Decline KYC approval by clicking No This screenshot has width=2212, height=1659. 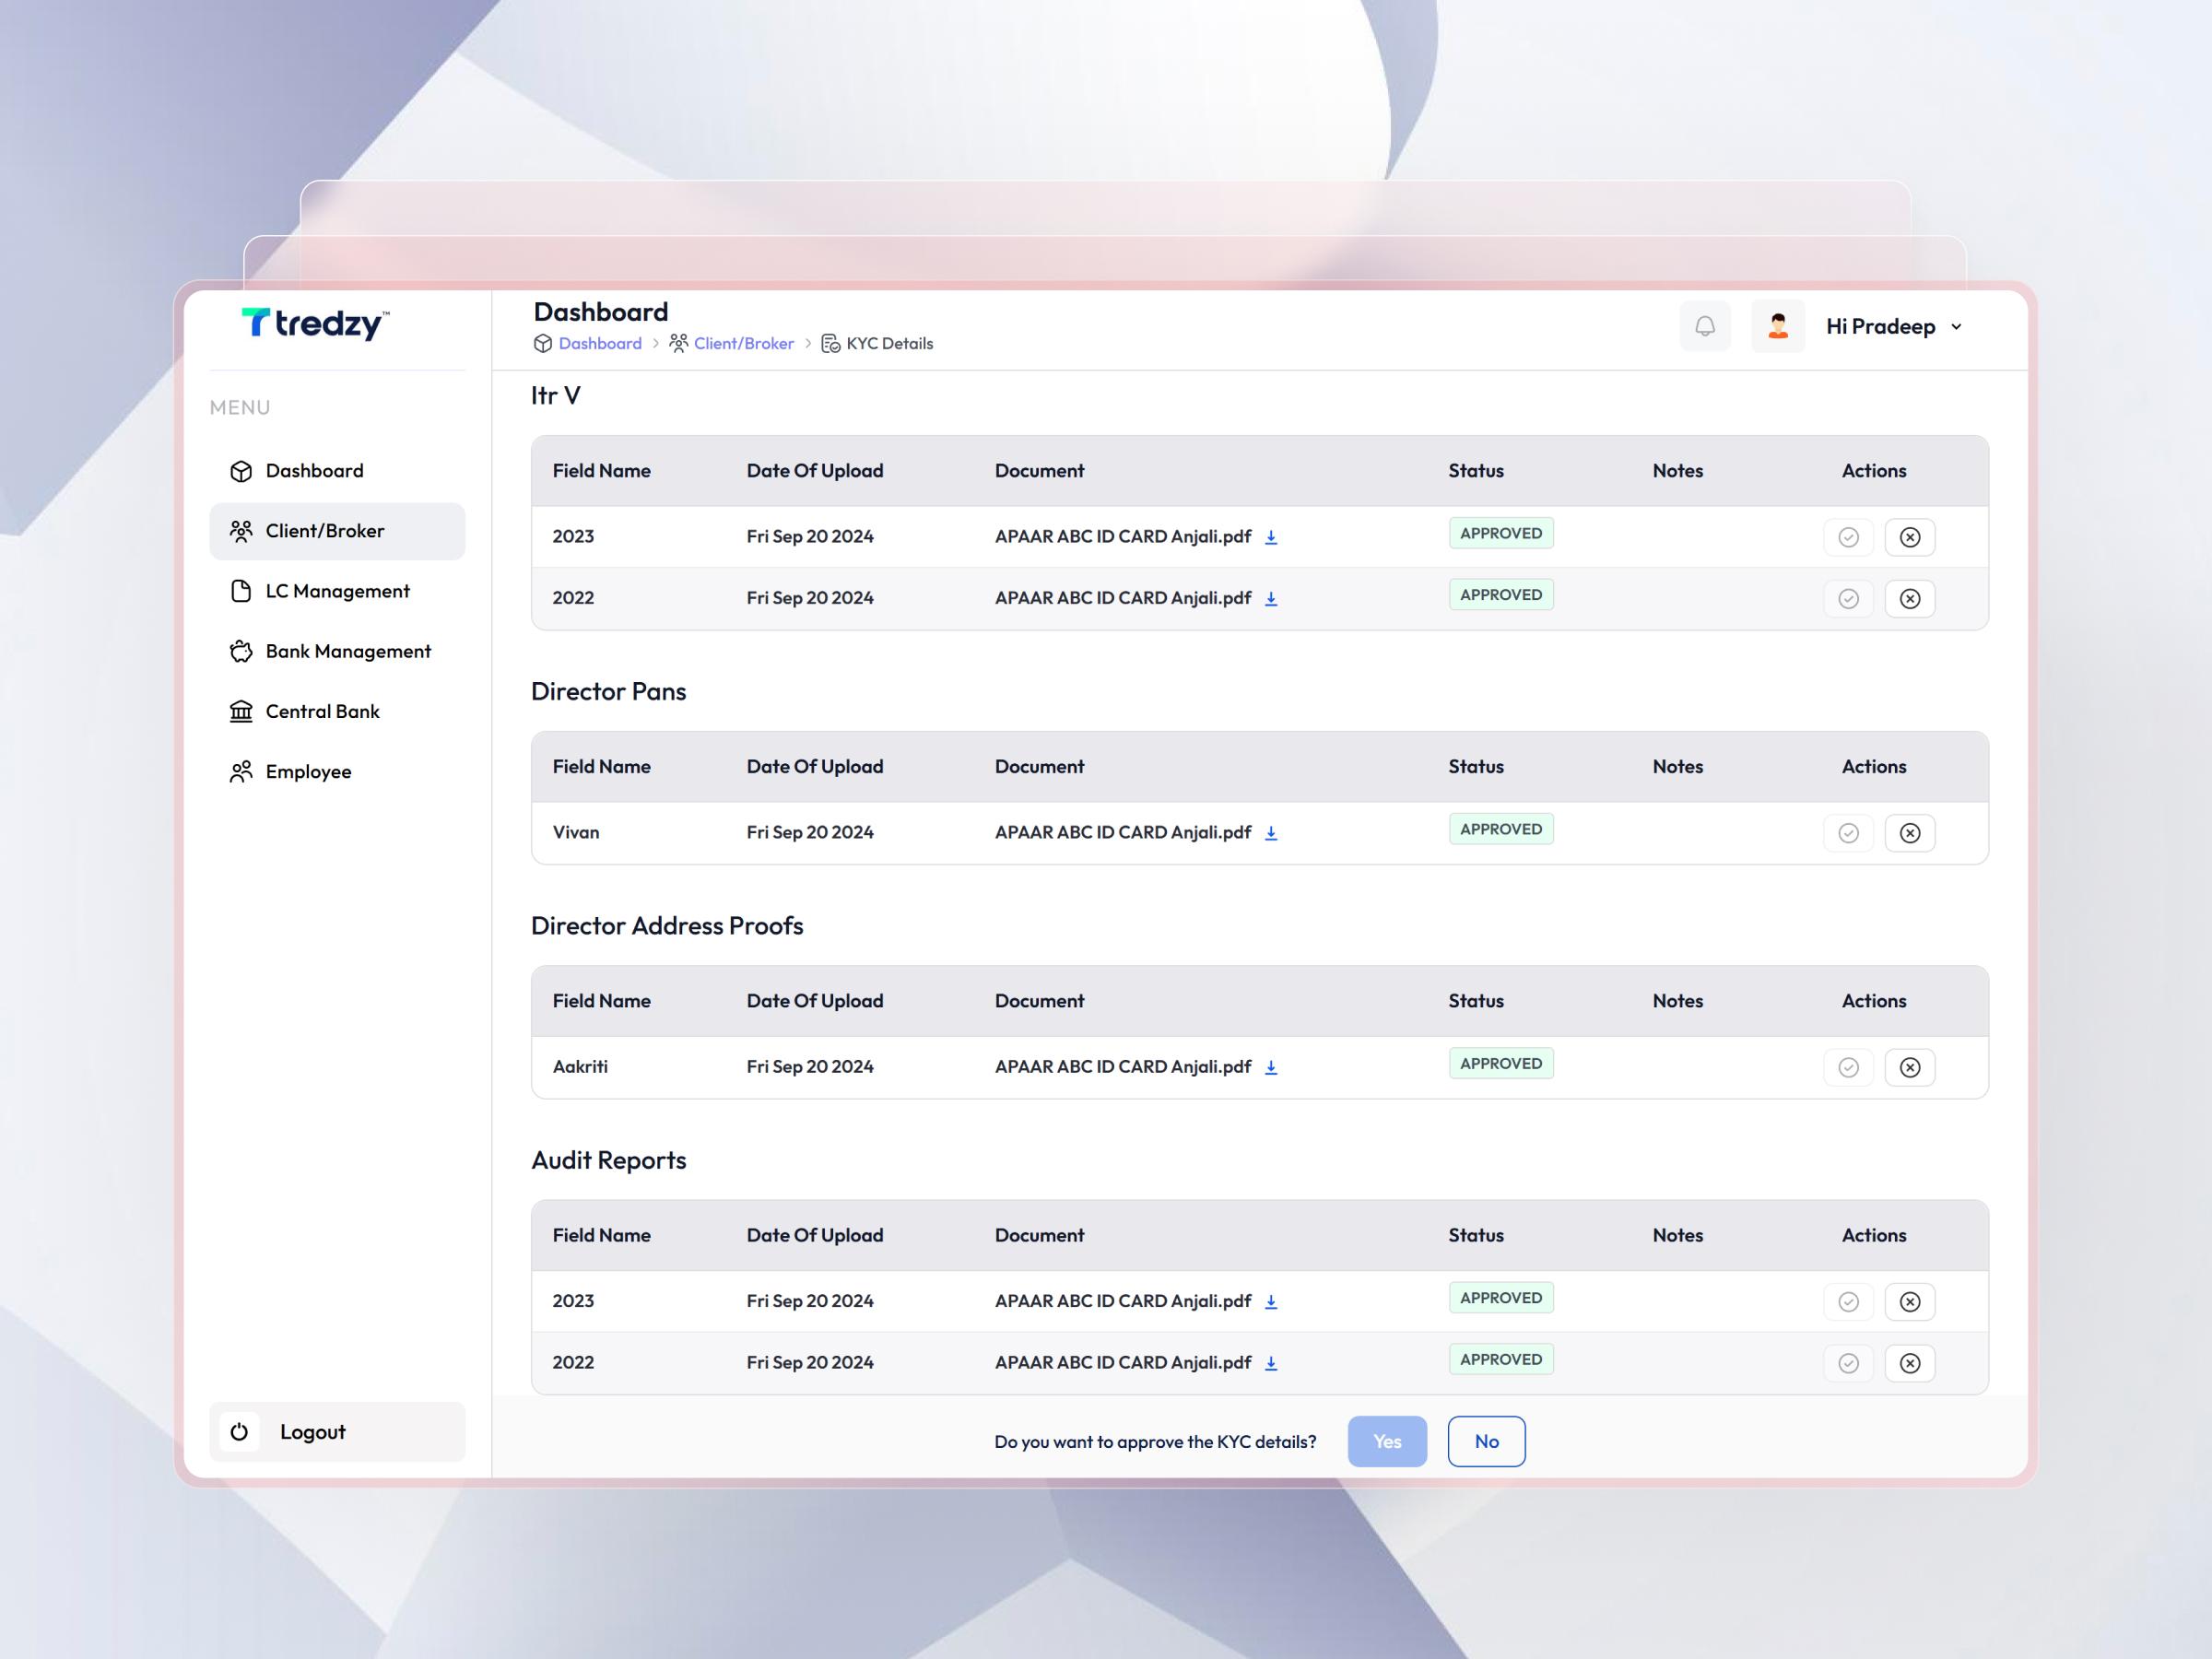[x=1486, y=1441]
